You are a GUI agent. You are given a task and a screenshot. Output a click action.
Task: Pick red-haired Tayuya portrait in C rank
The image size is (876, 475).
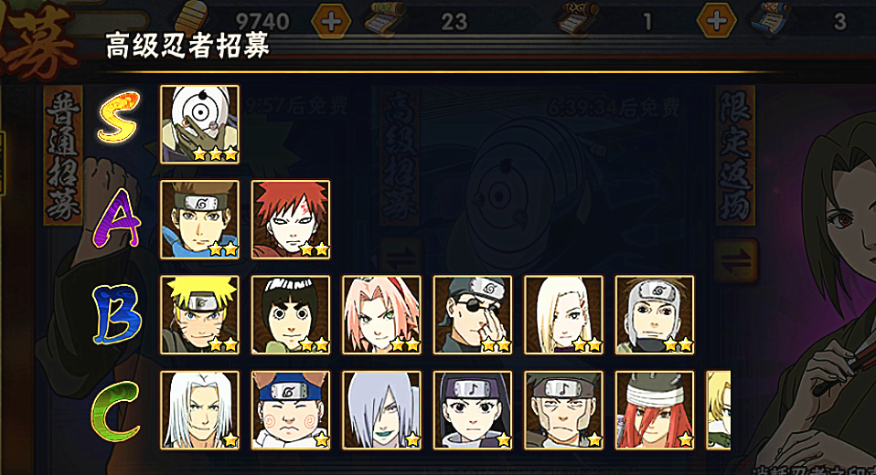[x=655, y=410]
